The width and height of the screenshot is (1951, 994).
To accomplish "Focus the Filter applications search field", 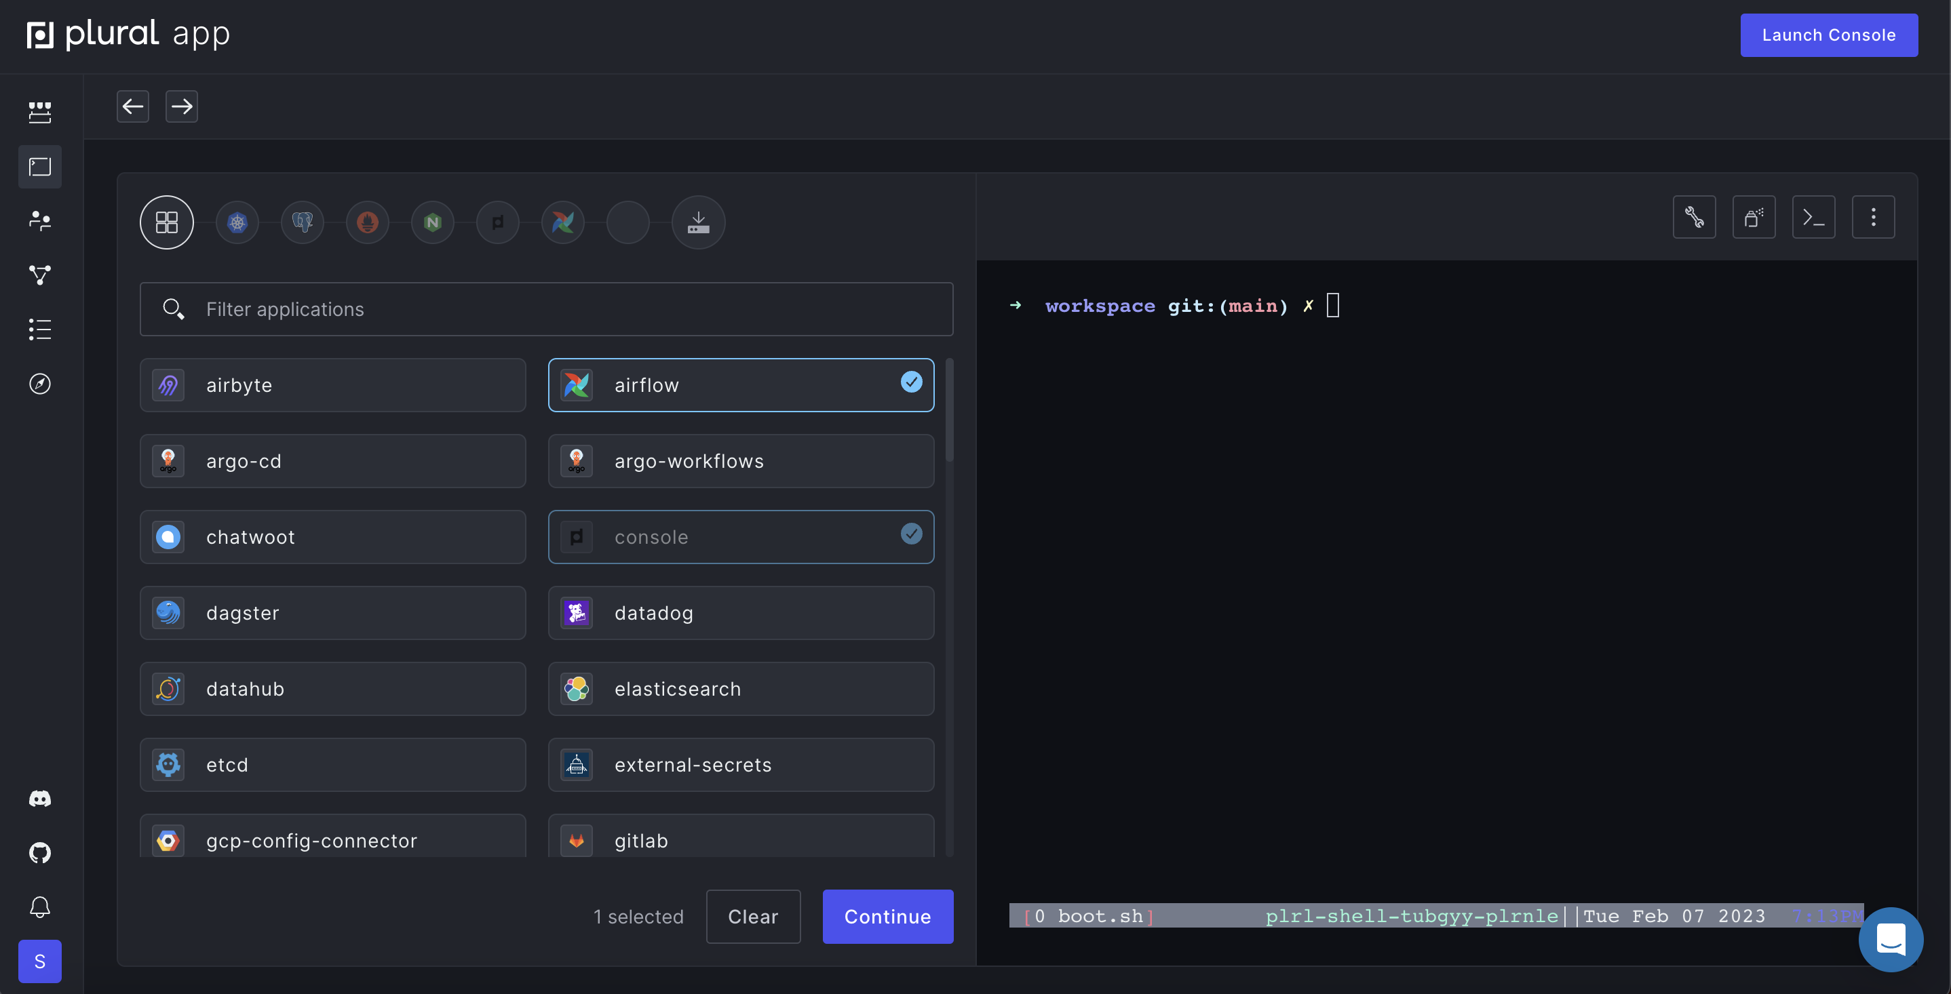I will click(x=546, y=310).
